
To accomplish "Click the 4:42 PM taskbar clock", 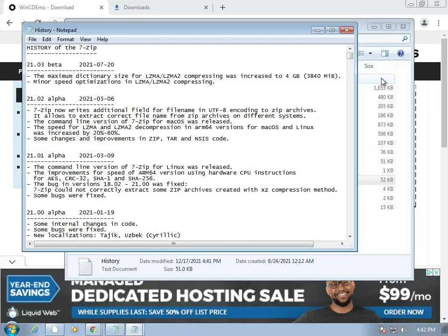I will 426,330.
